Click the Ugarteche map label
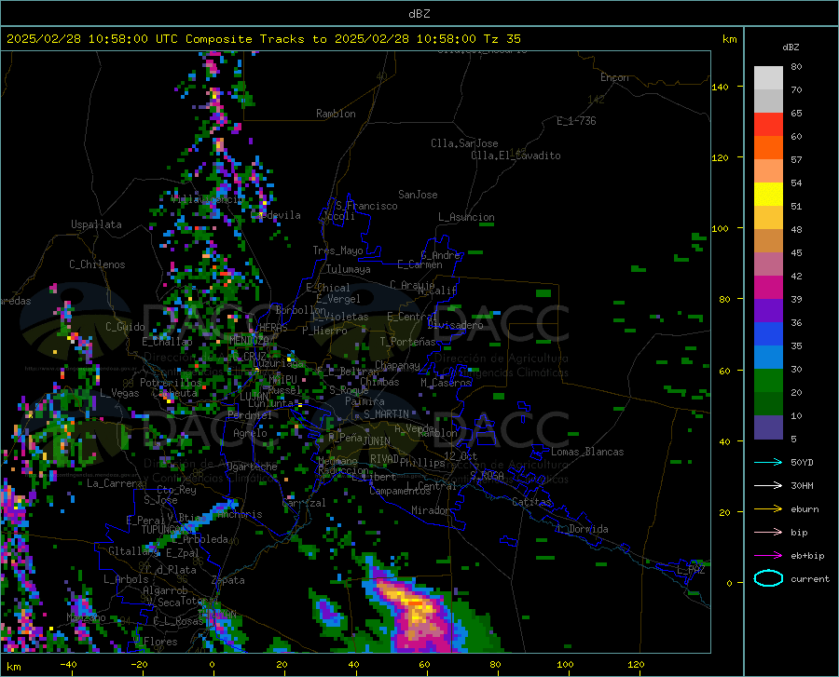Screen dimensions: 839x677 252,467
